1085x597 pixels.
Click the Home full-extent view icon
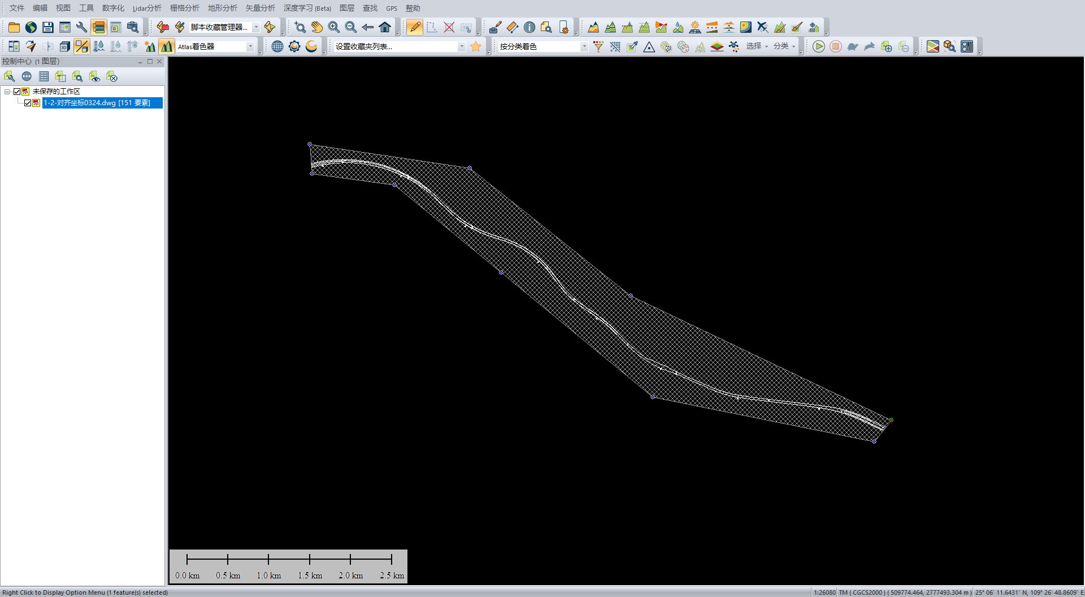(385, 27)
